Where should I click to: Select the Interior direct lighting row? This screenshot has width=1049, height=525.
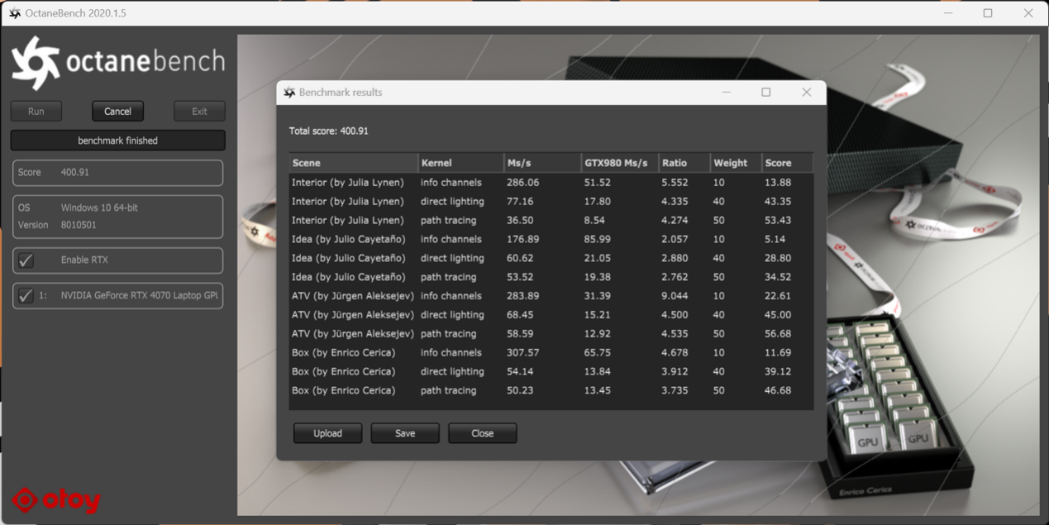[551, 201]
